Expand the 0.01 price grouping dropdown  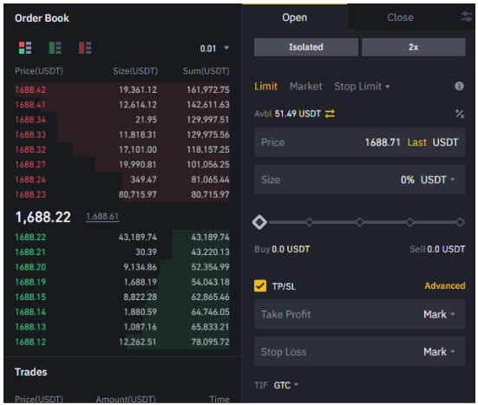pos(214,49)
